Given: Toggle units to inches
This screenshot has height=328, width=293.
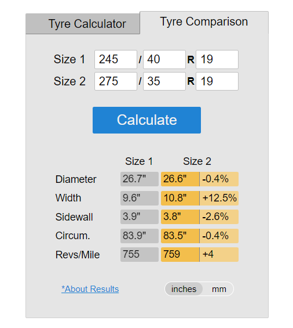Looking at the screenshot, I should 184,289.
